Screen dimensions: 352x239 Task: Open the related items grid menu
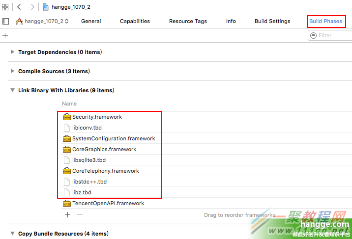[x=5, y=7]
